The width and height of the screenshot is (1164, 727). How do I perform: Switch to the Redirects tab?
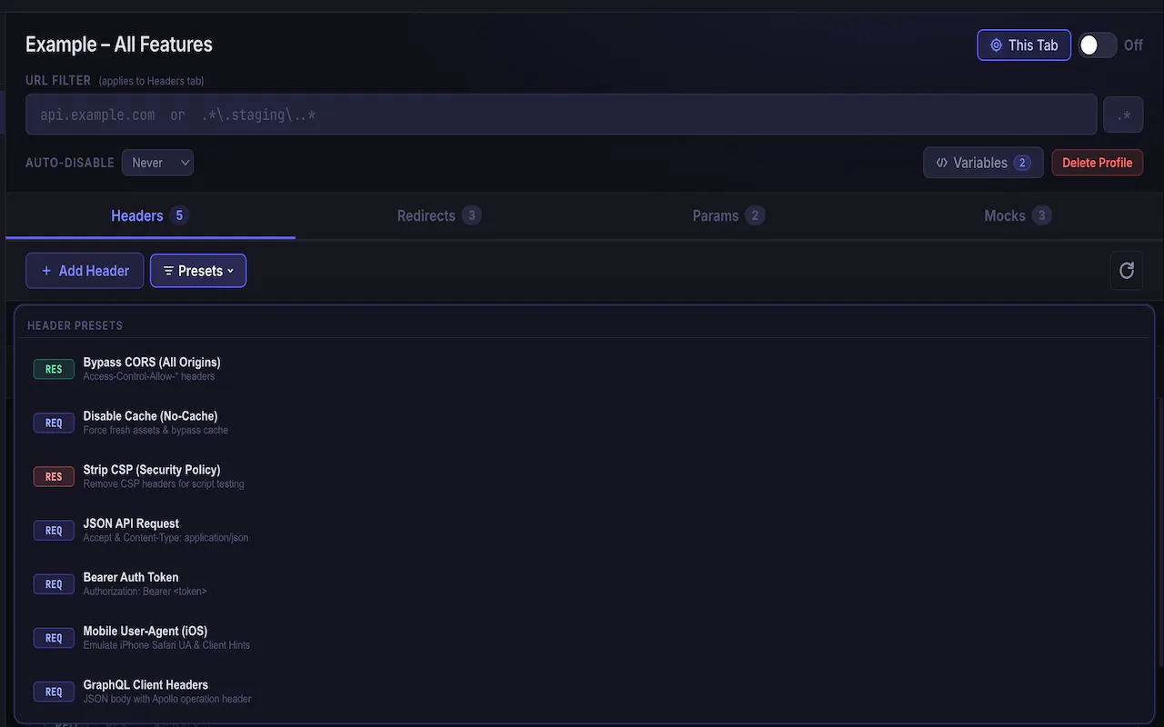click(x=439, y=215)
